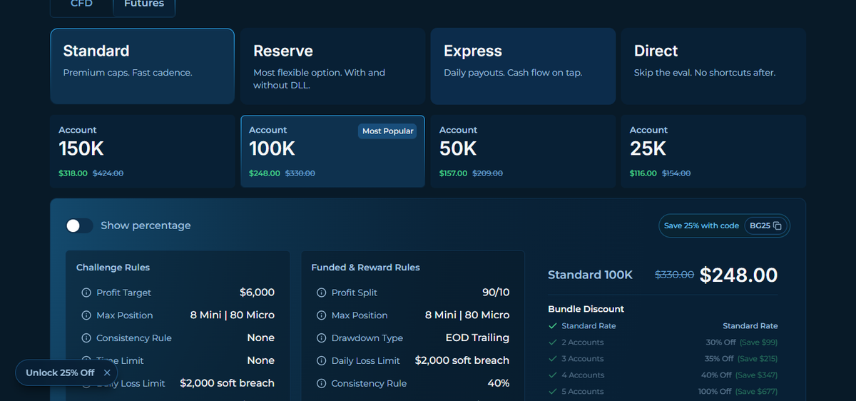Copy the BG25 discount code icon

pos(778,226)
